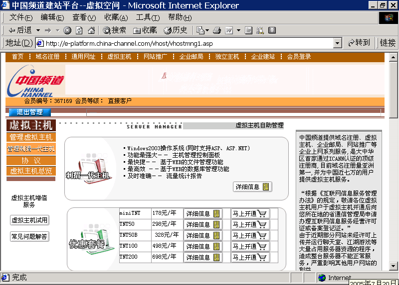399x285 pixels.
Task: Open the 搜索 search toolbar button
Action: coord(115,30)
